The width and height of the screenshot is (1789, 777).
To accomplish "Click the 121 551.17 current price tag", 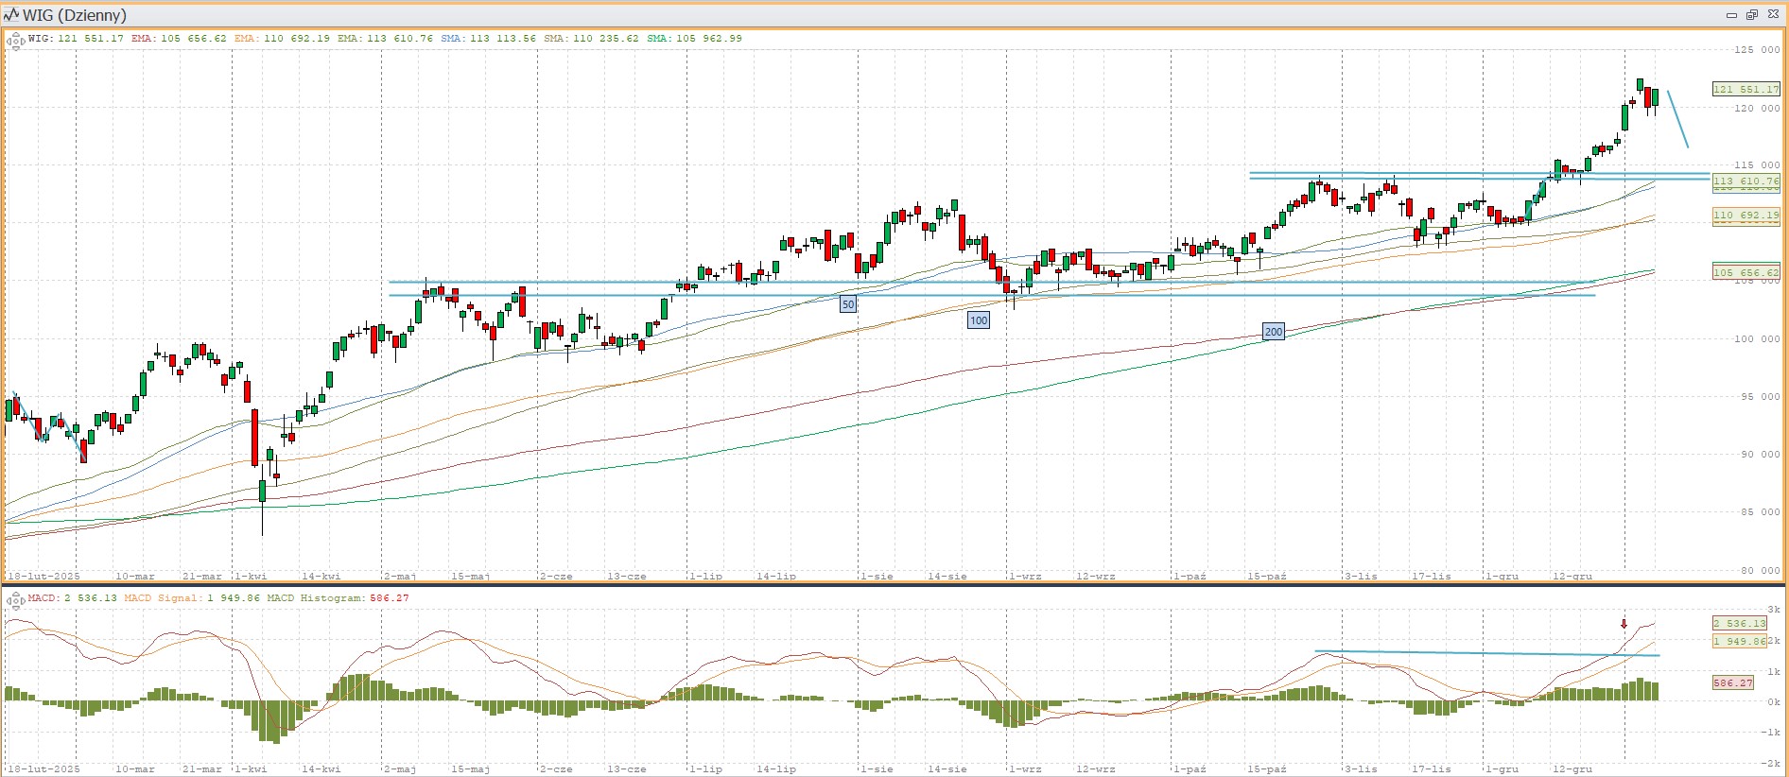I will 1746,90.
